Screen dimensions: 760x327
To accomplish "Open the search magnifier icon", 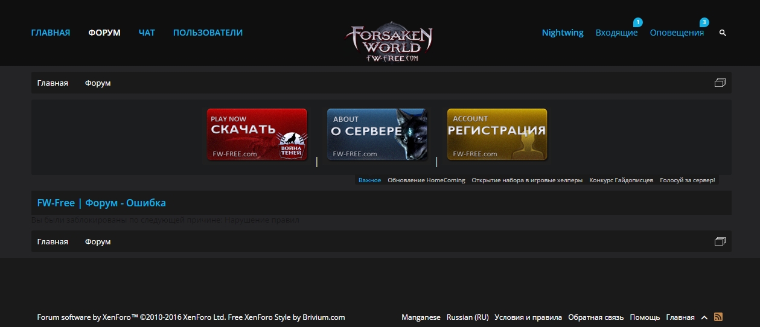I will (x=723, y=33).
